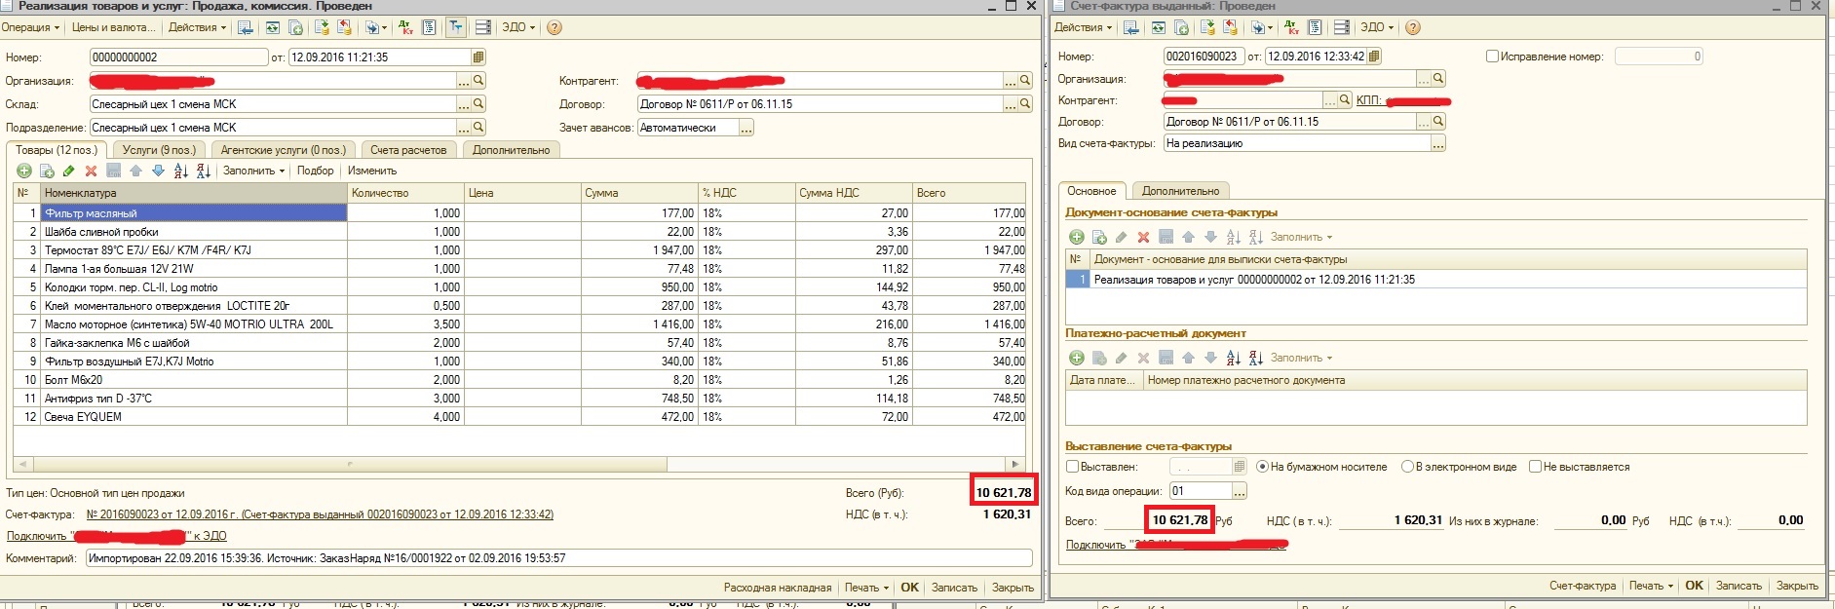Add a payment document row with green plus
Image resolution: width=1835 pixels, height=609 pixels.
[1077, 358]
